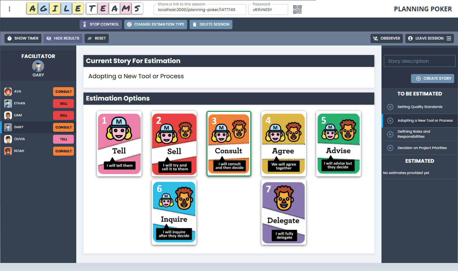Image resolution: width=458 pixels, height=271 pixels.
Task: Click Ava's avatar in participant list
Action: 8,92
